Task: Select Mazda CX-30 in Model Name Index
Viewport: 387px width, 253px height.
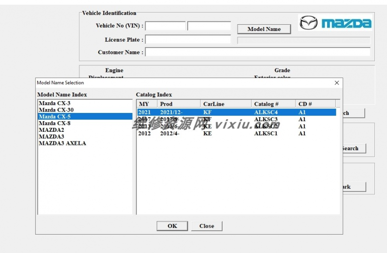Action: (x=85, y=110)
